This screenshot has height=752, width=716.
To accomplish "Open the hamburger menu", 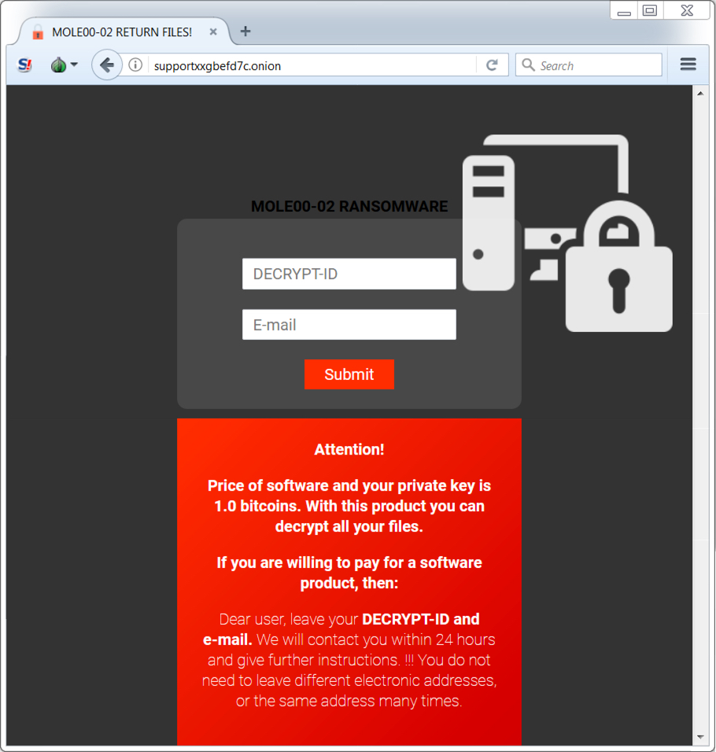I will (688, 65).
